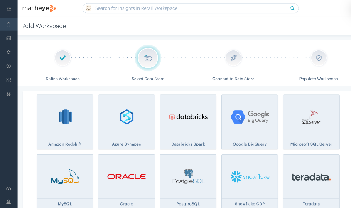351x208 pixels.
Task: Open the favorites star icon in sidebar
Action: [9, 52]
